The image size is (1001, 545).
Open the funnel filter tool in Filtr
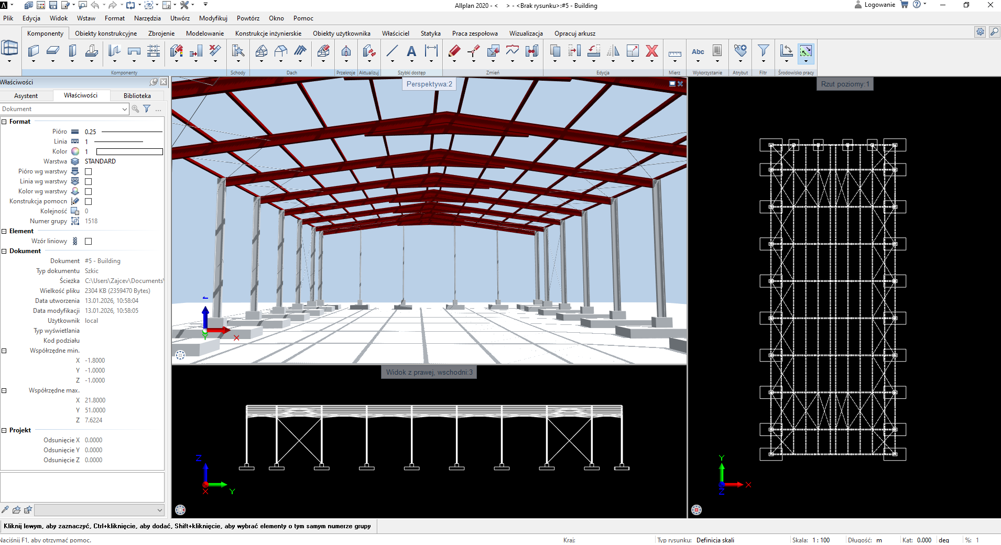[763, 51]
